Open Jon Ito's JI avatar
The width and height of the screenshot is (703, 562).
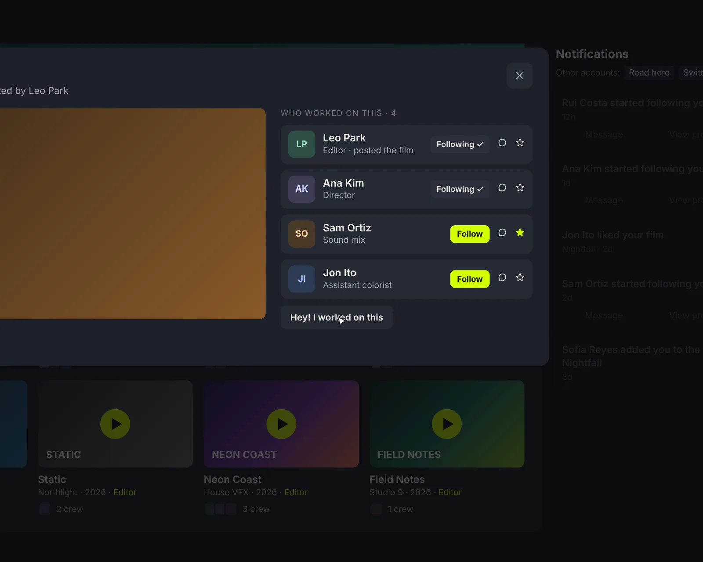click(x=301, y=279)
